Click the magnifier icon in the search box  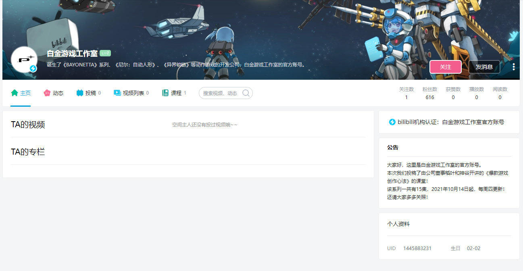(x=246, y=93)
